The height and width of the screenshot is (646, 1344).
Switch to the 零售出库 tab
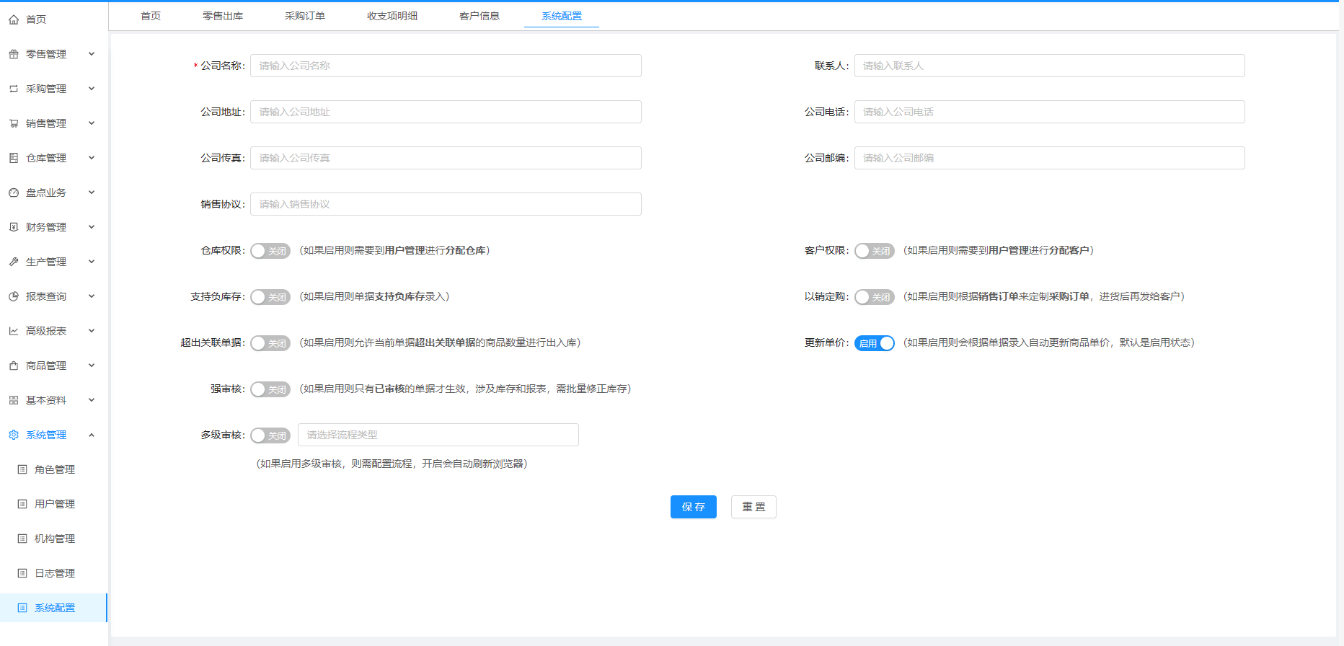point(223,16)
